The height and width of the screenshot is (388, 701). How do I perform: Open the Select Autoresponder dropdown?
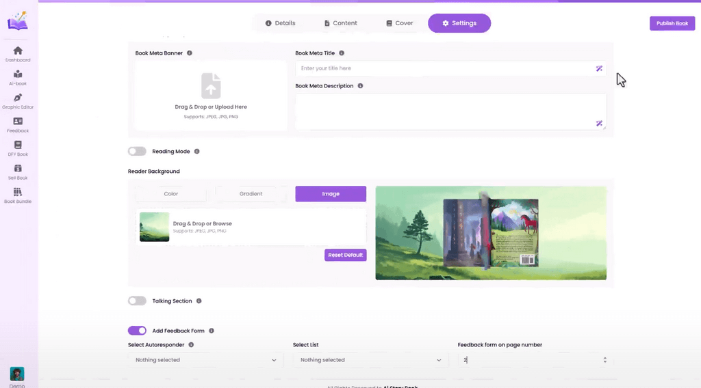pyautogui.click(x=205, y=360)
